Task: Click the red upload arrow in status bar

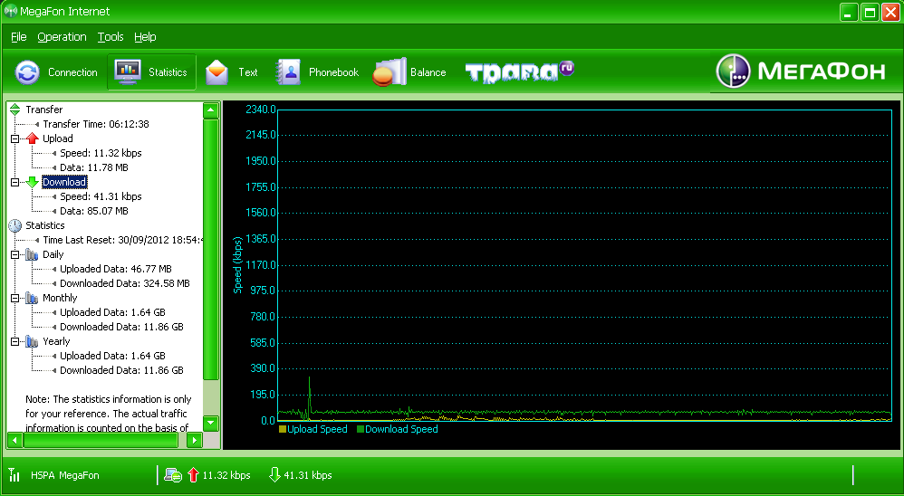Action: (x=194, y=474)
